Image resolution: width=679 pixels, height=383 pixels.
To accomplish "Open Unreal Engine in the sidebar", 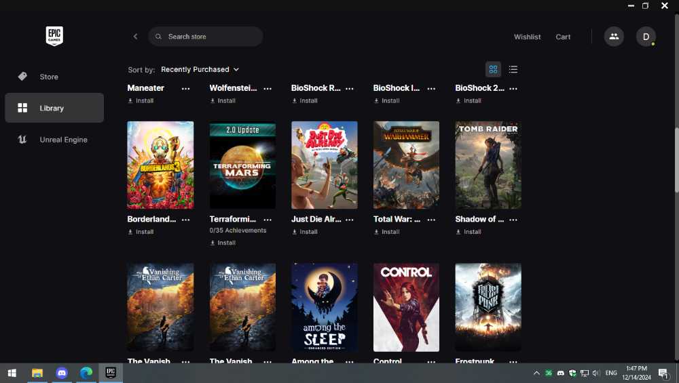I will tap(54, 139).
